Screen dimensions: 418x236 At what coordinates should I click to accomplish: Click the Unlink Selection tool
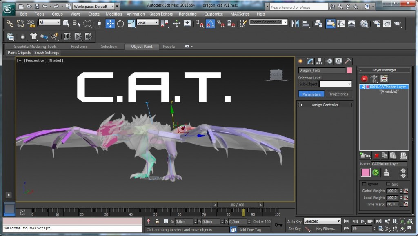(x=20, y=23)
